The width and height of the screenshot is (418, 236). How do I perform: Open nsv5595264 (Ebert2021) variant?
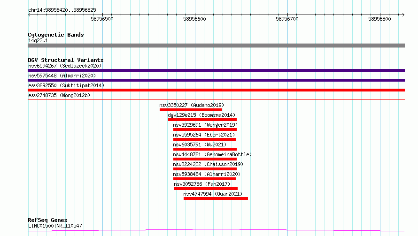(204, 135)
